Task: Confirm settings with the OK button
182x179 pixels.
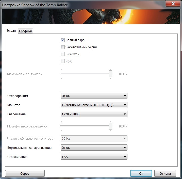Action: (x=141, y=173)
